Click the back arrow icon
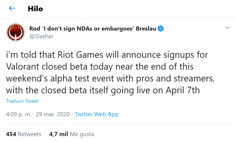This screenshot has width=236, height=142. coord(12,8)
